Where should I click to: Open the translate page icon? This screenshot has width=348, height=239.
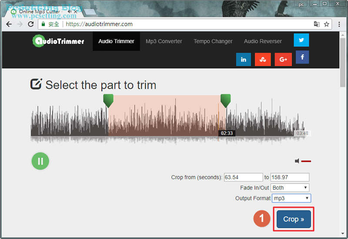(x=317, y=24)
